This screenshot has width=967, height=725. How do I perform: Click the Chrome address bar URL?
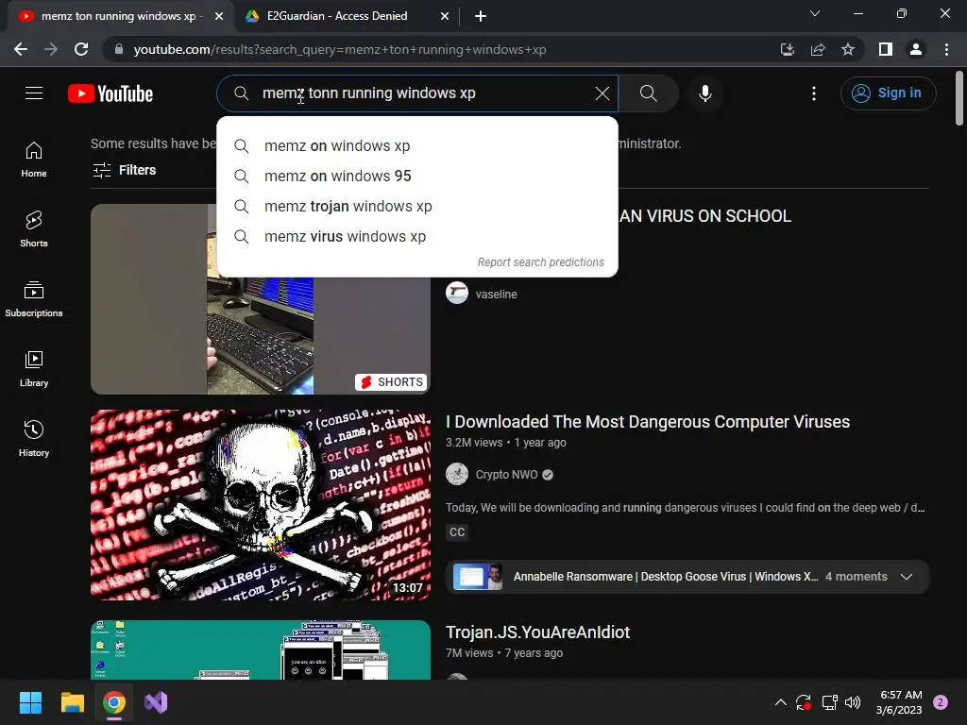[x=340, y=49]
